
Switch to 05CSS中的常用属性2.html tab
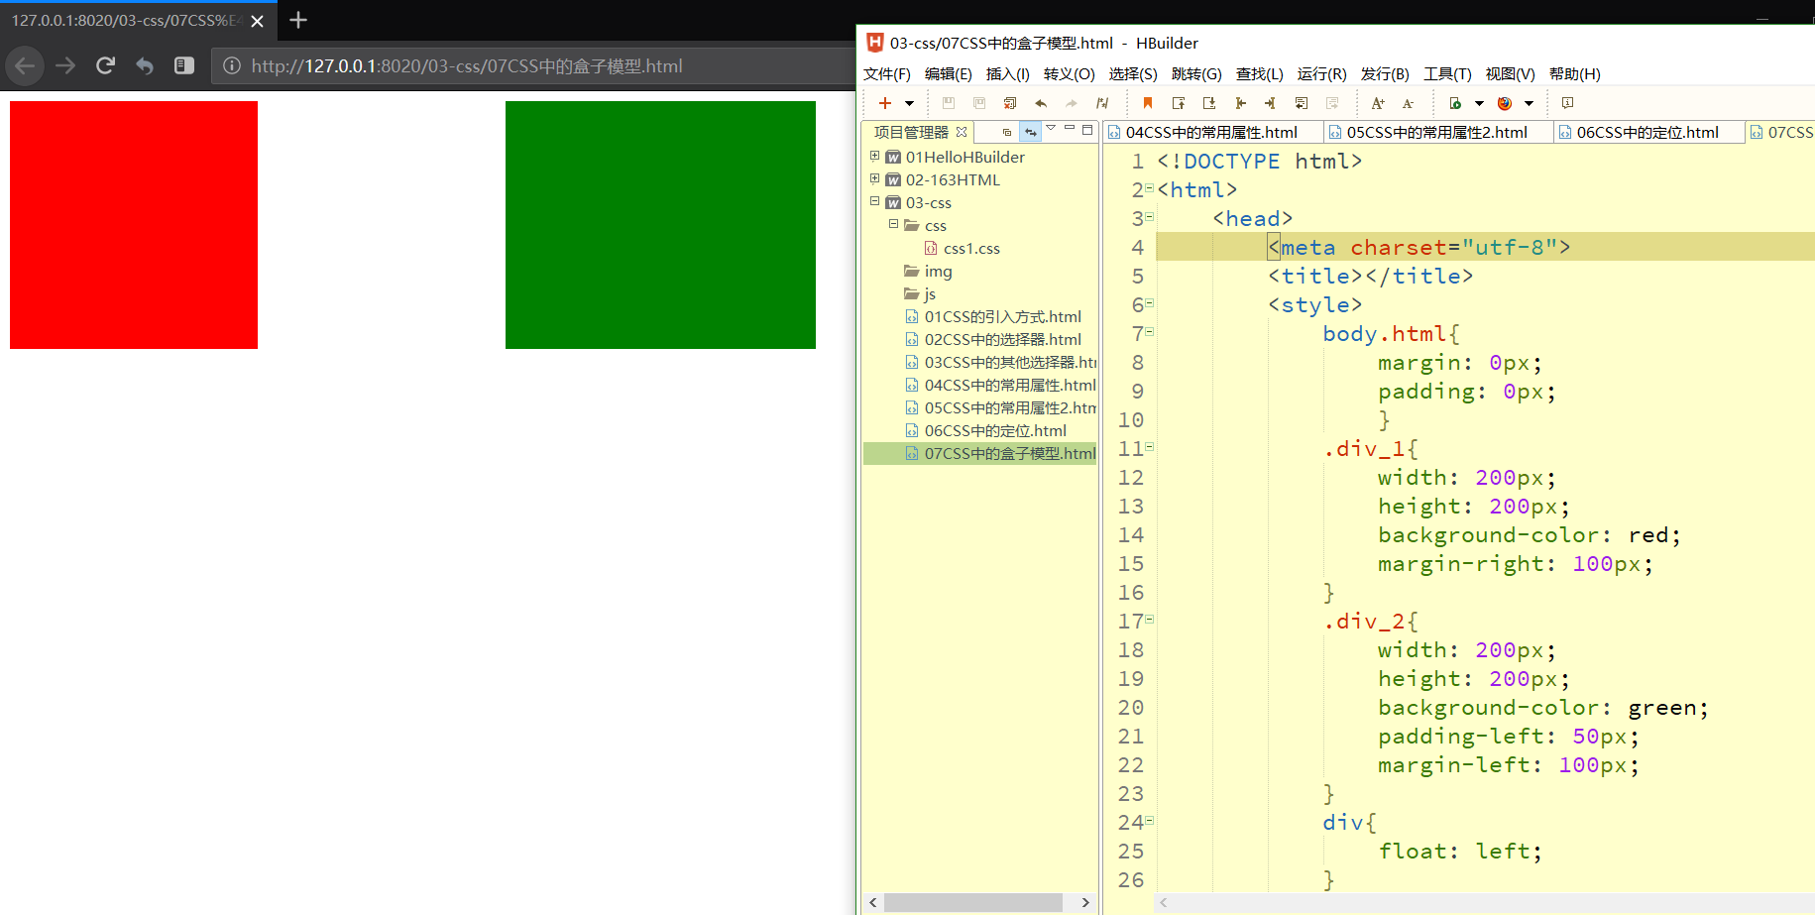point(1437,132)
